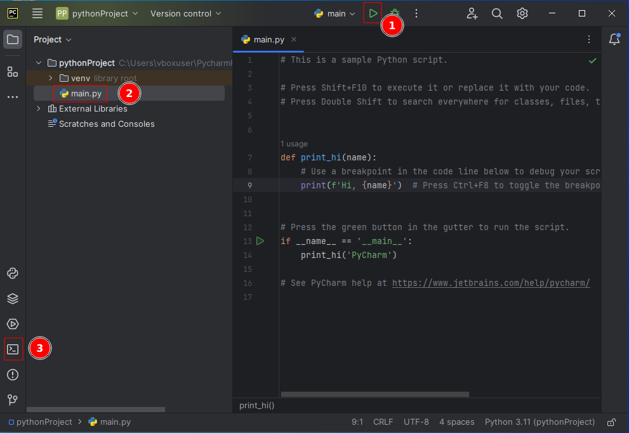Open Python Packages tool window
Viewport: 629px width, 433px height.
point(13,299)
